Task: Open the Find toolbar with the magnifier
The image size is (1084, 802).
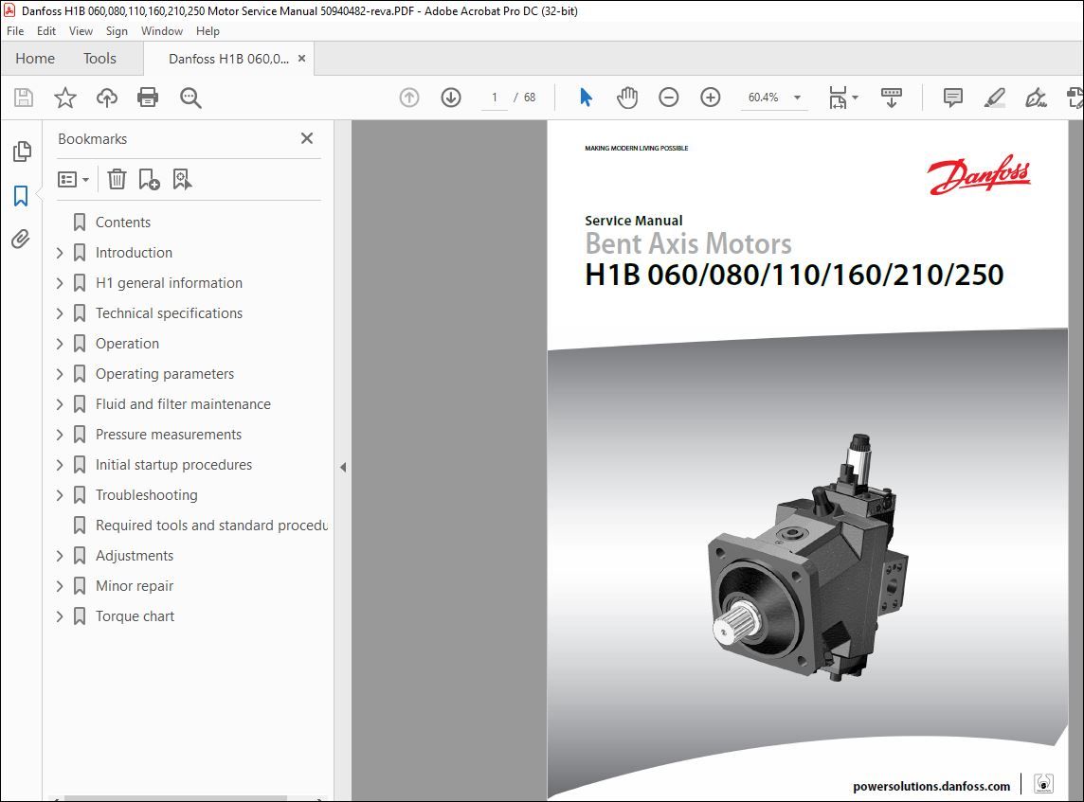Action: point(190,98)
